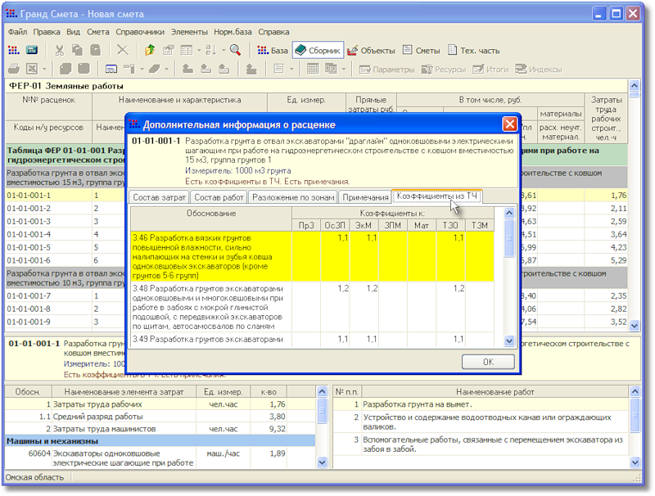Click the Paste clipboard icon
Viewport: 655px width, 496px height.
96,51
